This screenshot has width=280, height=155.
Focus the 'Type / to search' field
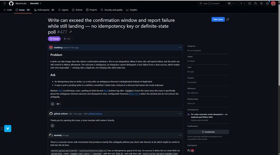(212, 3)
